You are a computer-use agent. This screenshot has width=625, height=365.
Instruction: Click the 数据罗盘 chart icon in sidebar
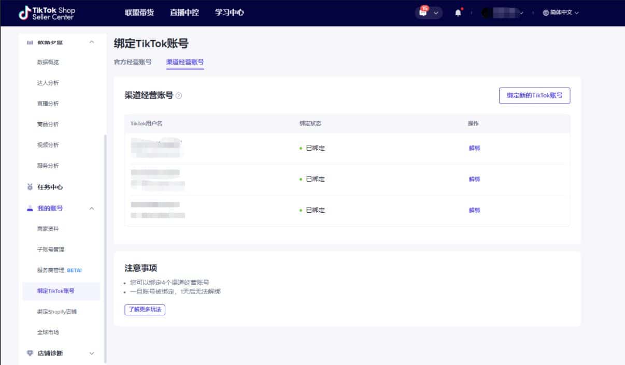point(30,42)
